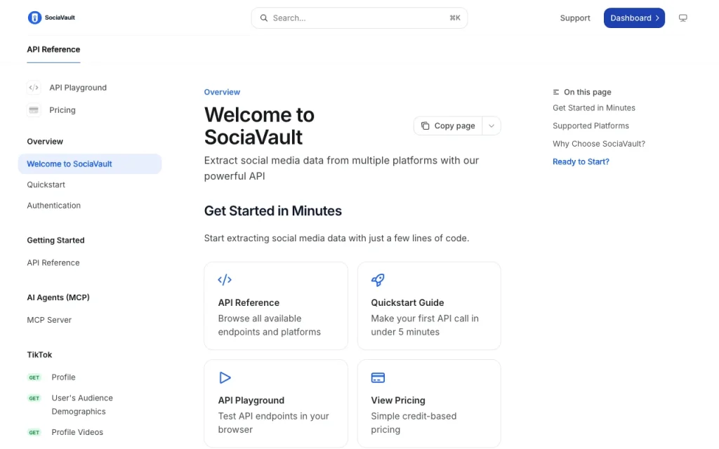Open the API Playground card
This screenshot has width=719, height=449.
276,403
